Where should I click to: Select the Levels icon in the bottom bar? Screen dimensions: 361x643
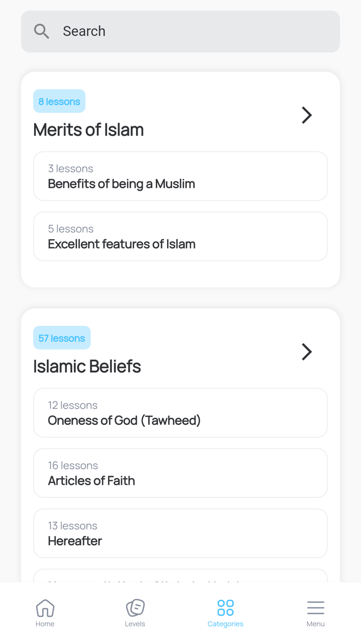[x=135, y=608]
